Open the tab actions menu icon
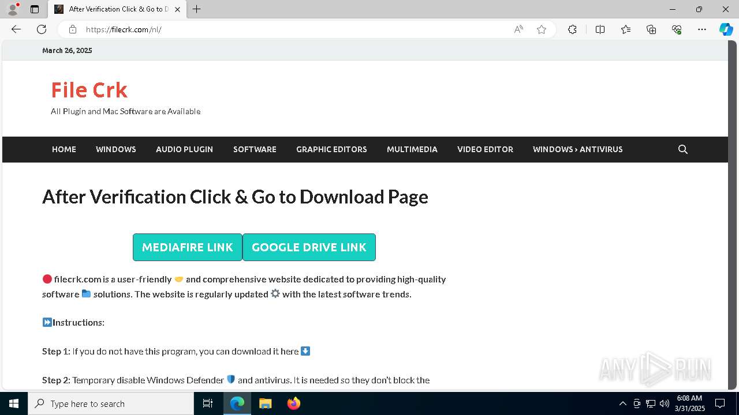The width and height of the screenshot is (739, 415). click(x=35, y=9)
